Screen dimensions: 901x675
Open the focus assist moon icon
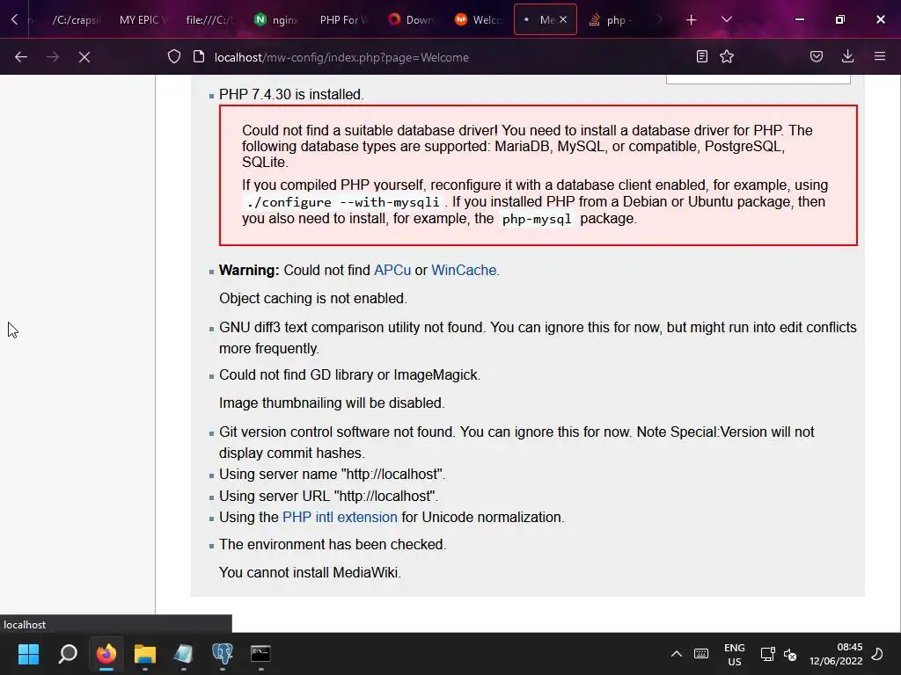point(877,654)
